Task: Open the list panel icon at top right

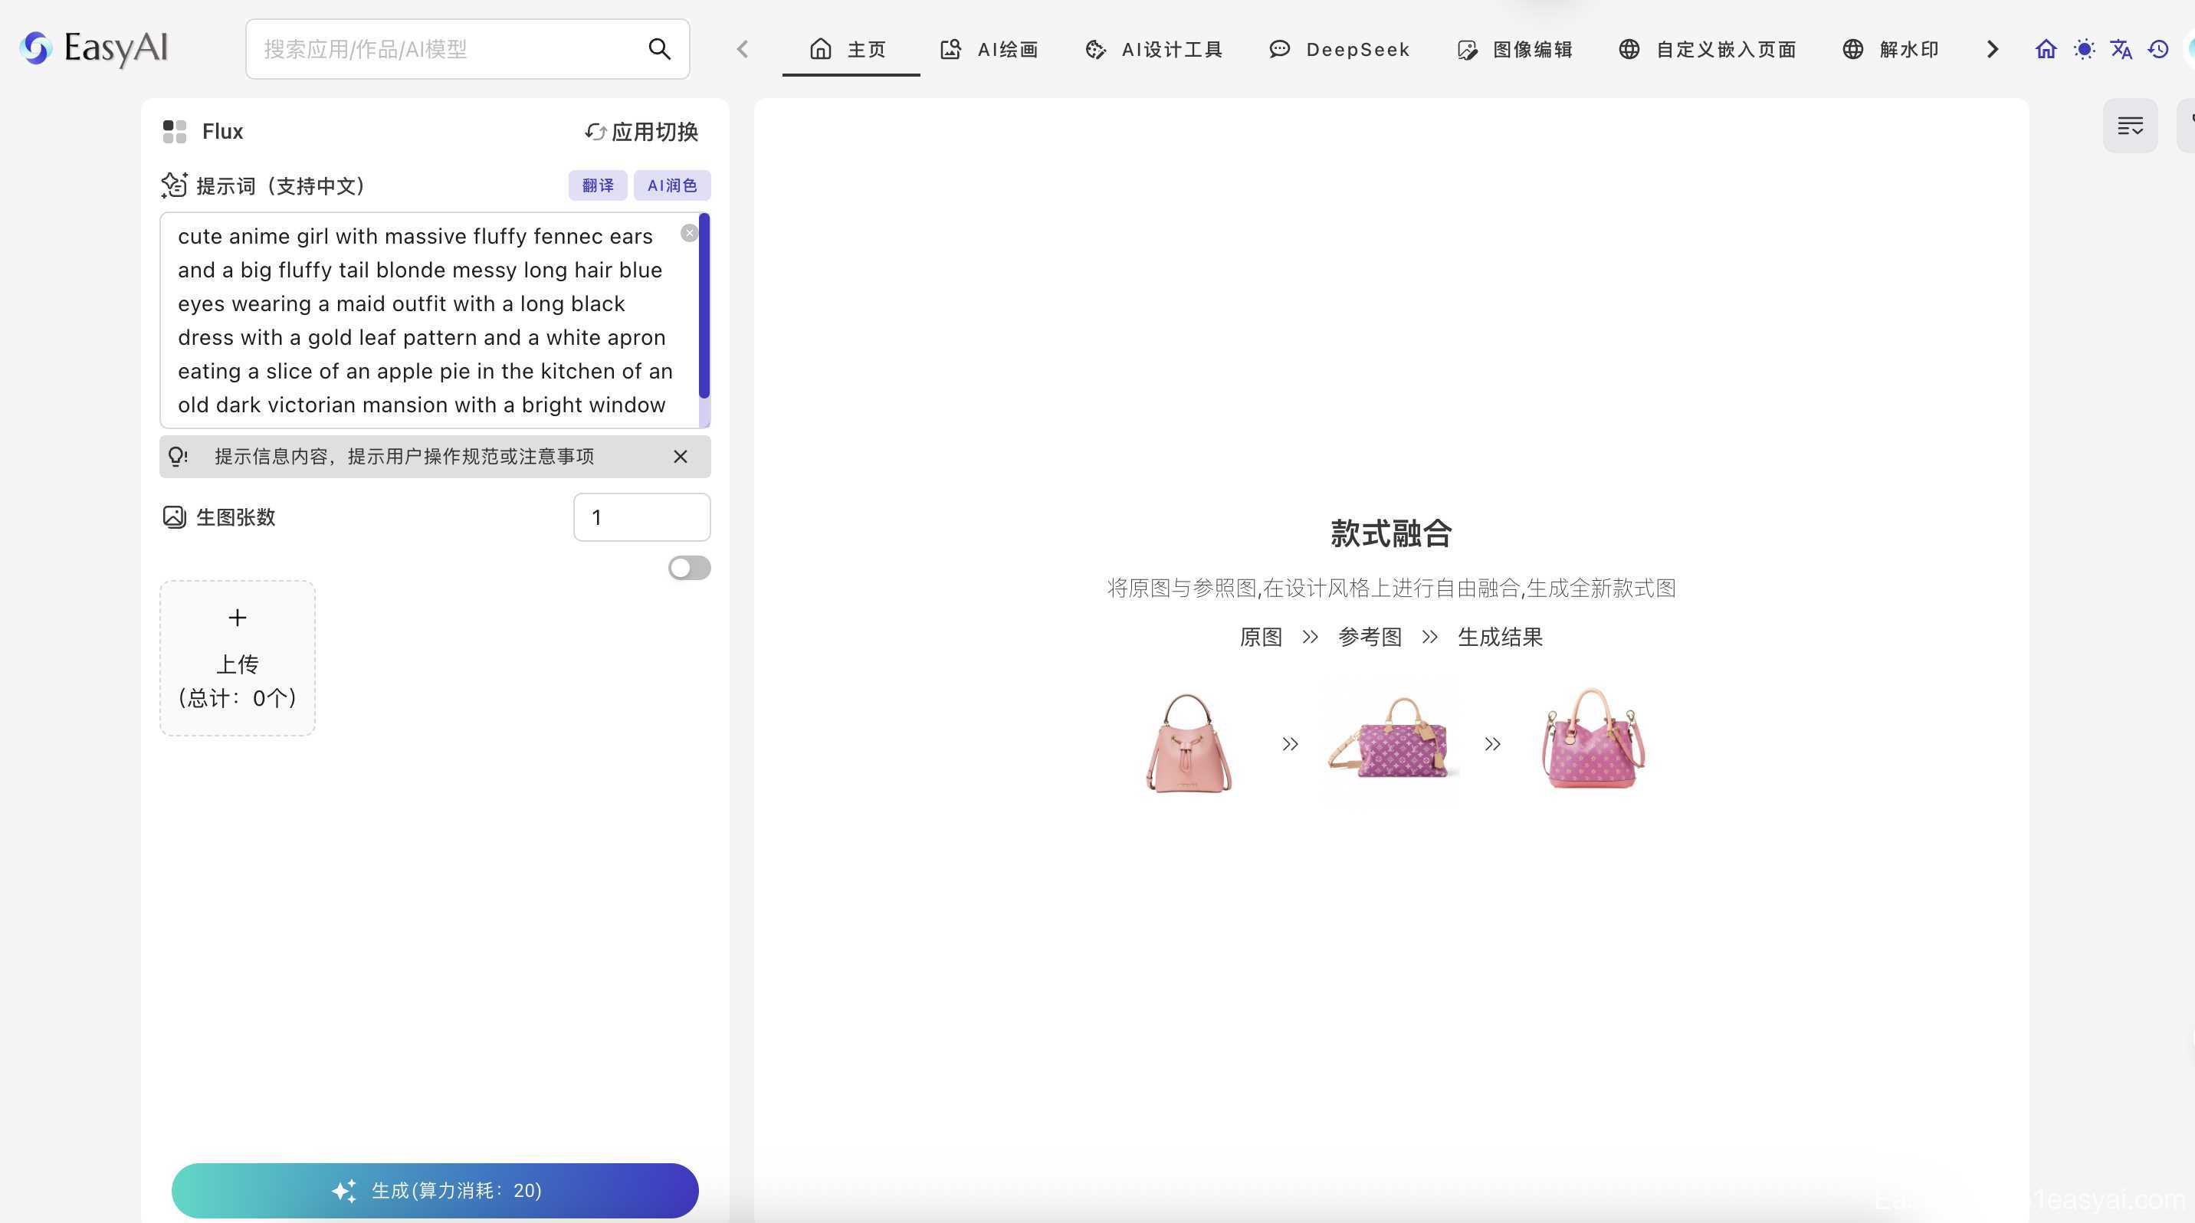Action: tap(2131, 126)
